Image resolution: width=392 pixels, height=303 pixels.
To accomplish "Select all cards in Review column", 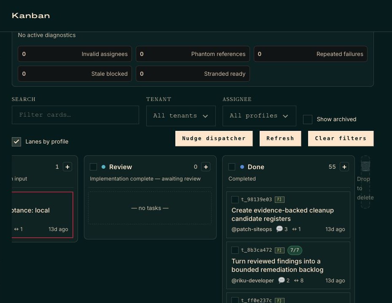I will coord(93,167).
